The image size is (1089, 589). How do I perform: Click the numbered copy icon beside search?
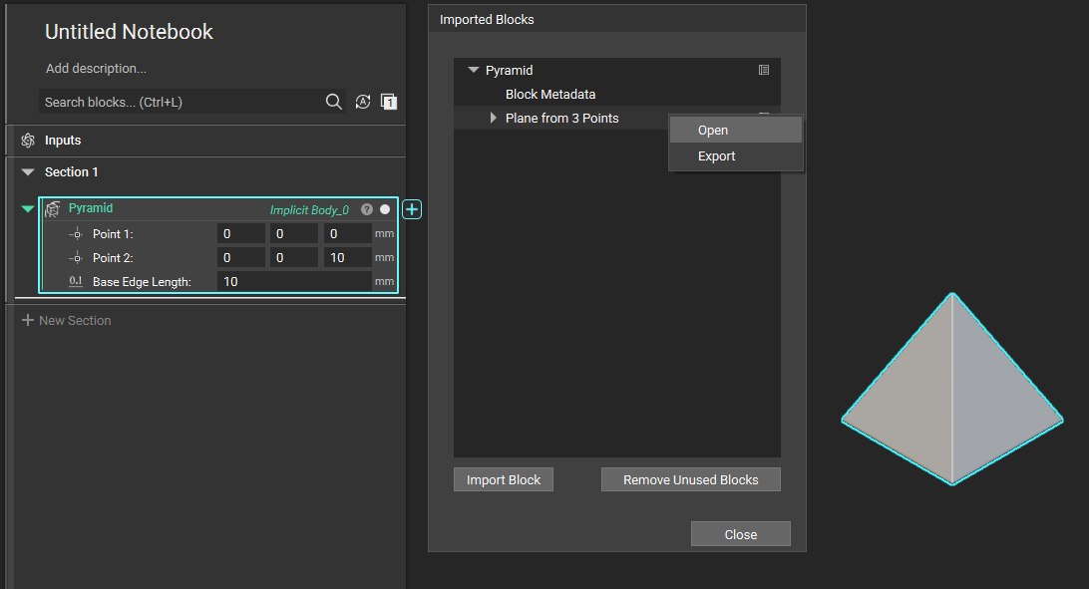click(x=389, y=102)
